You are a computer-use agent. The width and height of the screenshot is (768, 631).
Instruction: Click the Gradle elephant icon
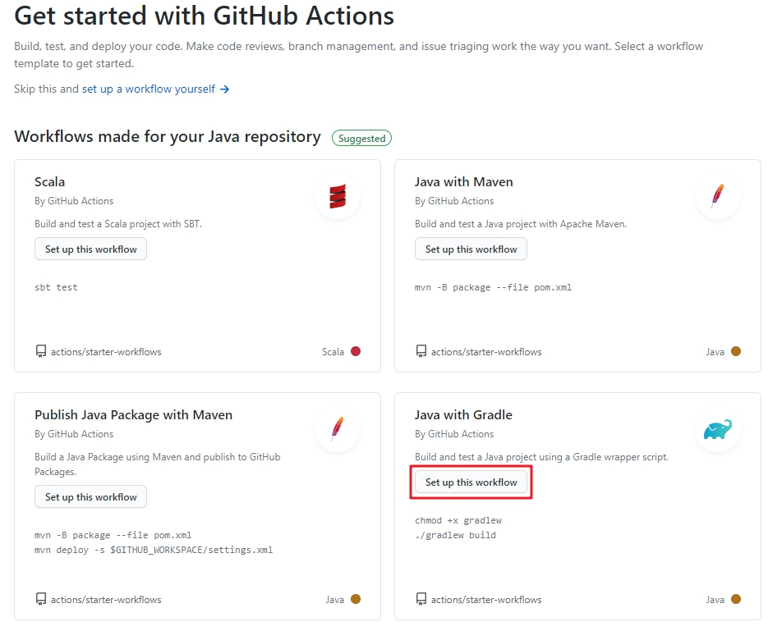point(718,429)
